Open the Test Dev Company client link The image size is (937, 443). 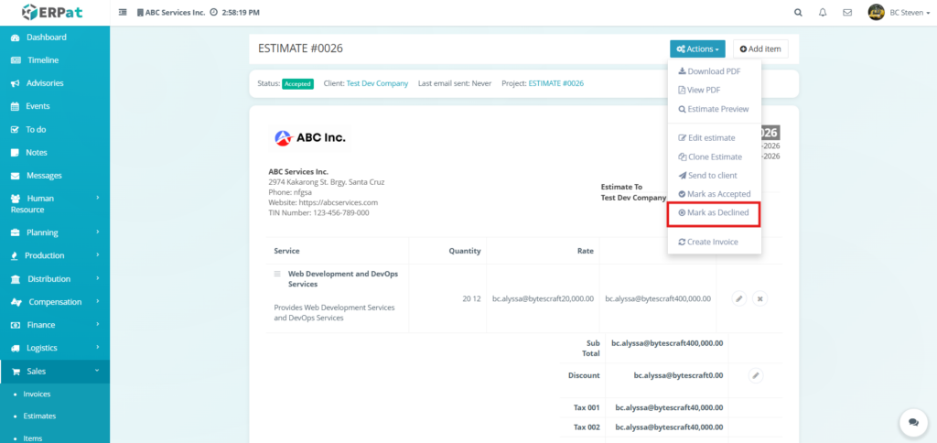377,83
